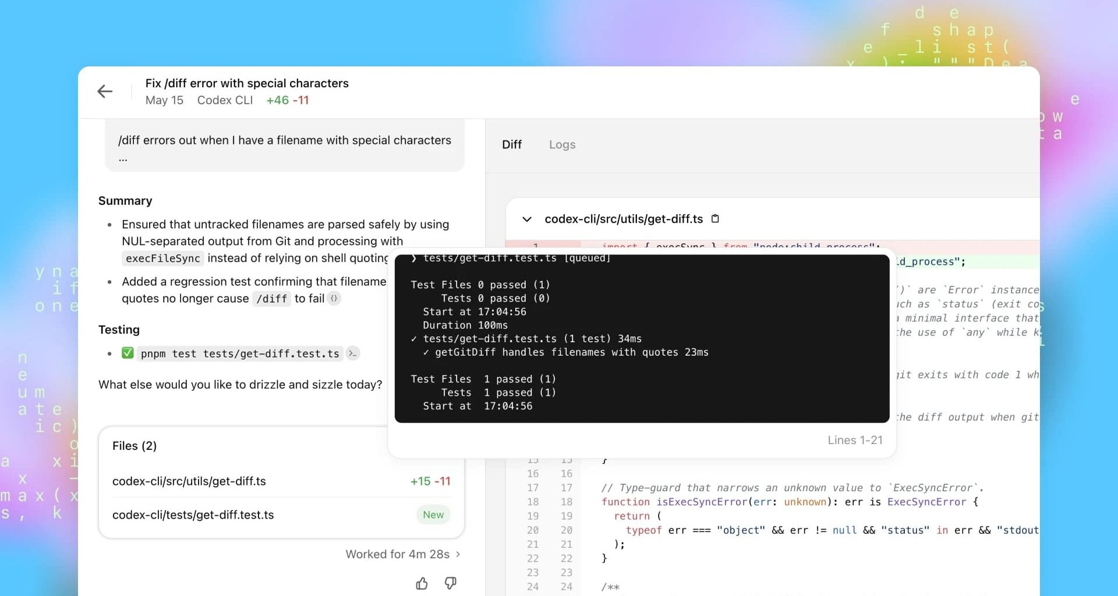Go back using the left arrow icon
1118x596 pixels.
105,91
